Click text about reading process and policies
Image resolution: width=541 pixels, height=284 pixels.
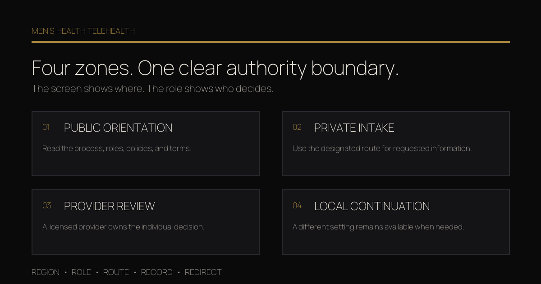(x=117, y=148)
